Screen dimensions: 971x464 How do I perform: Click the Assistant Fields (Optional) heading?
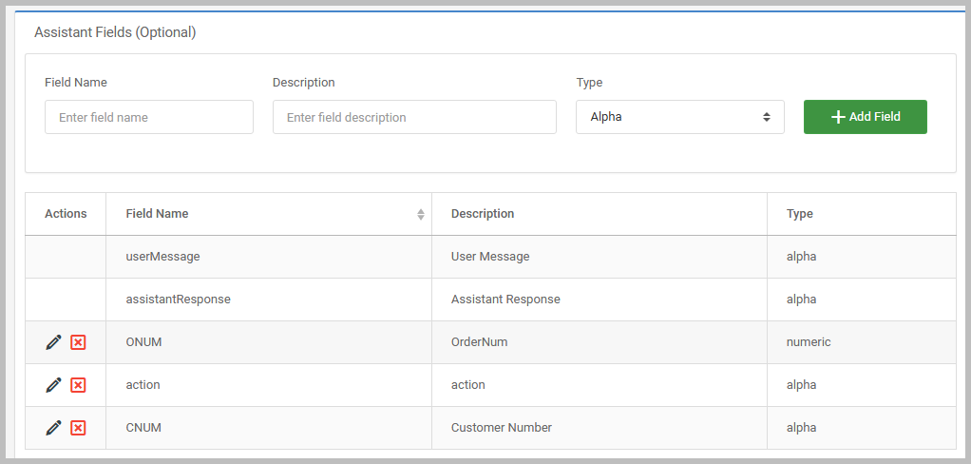pos(115,32)
